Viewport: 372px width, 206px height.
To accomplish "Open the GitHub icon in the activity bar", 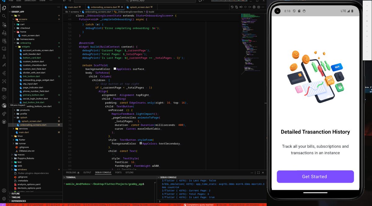I will [x=4, y=122].
